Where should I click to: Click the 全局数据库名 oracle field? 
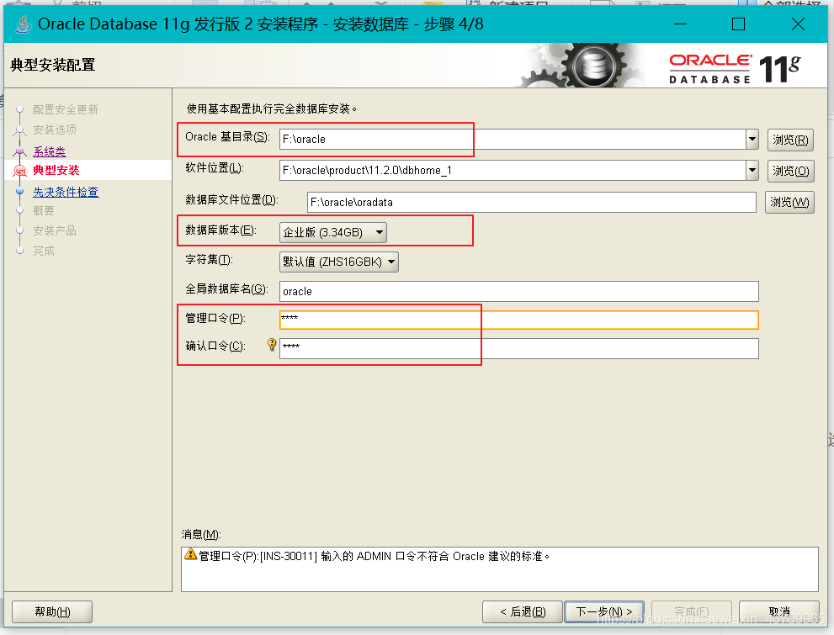point(519,291)
